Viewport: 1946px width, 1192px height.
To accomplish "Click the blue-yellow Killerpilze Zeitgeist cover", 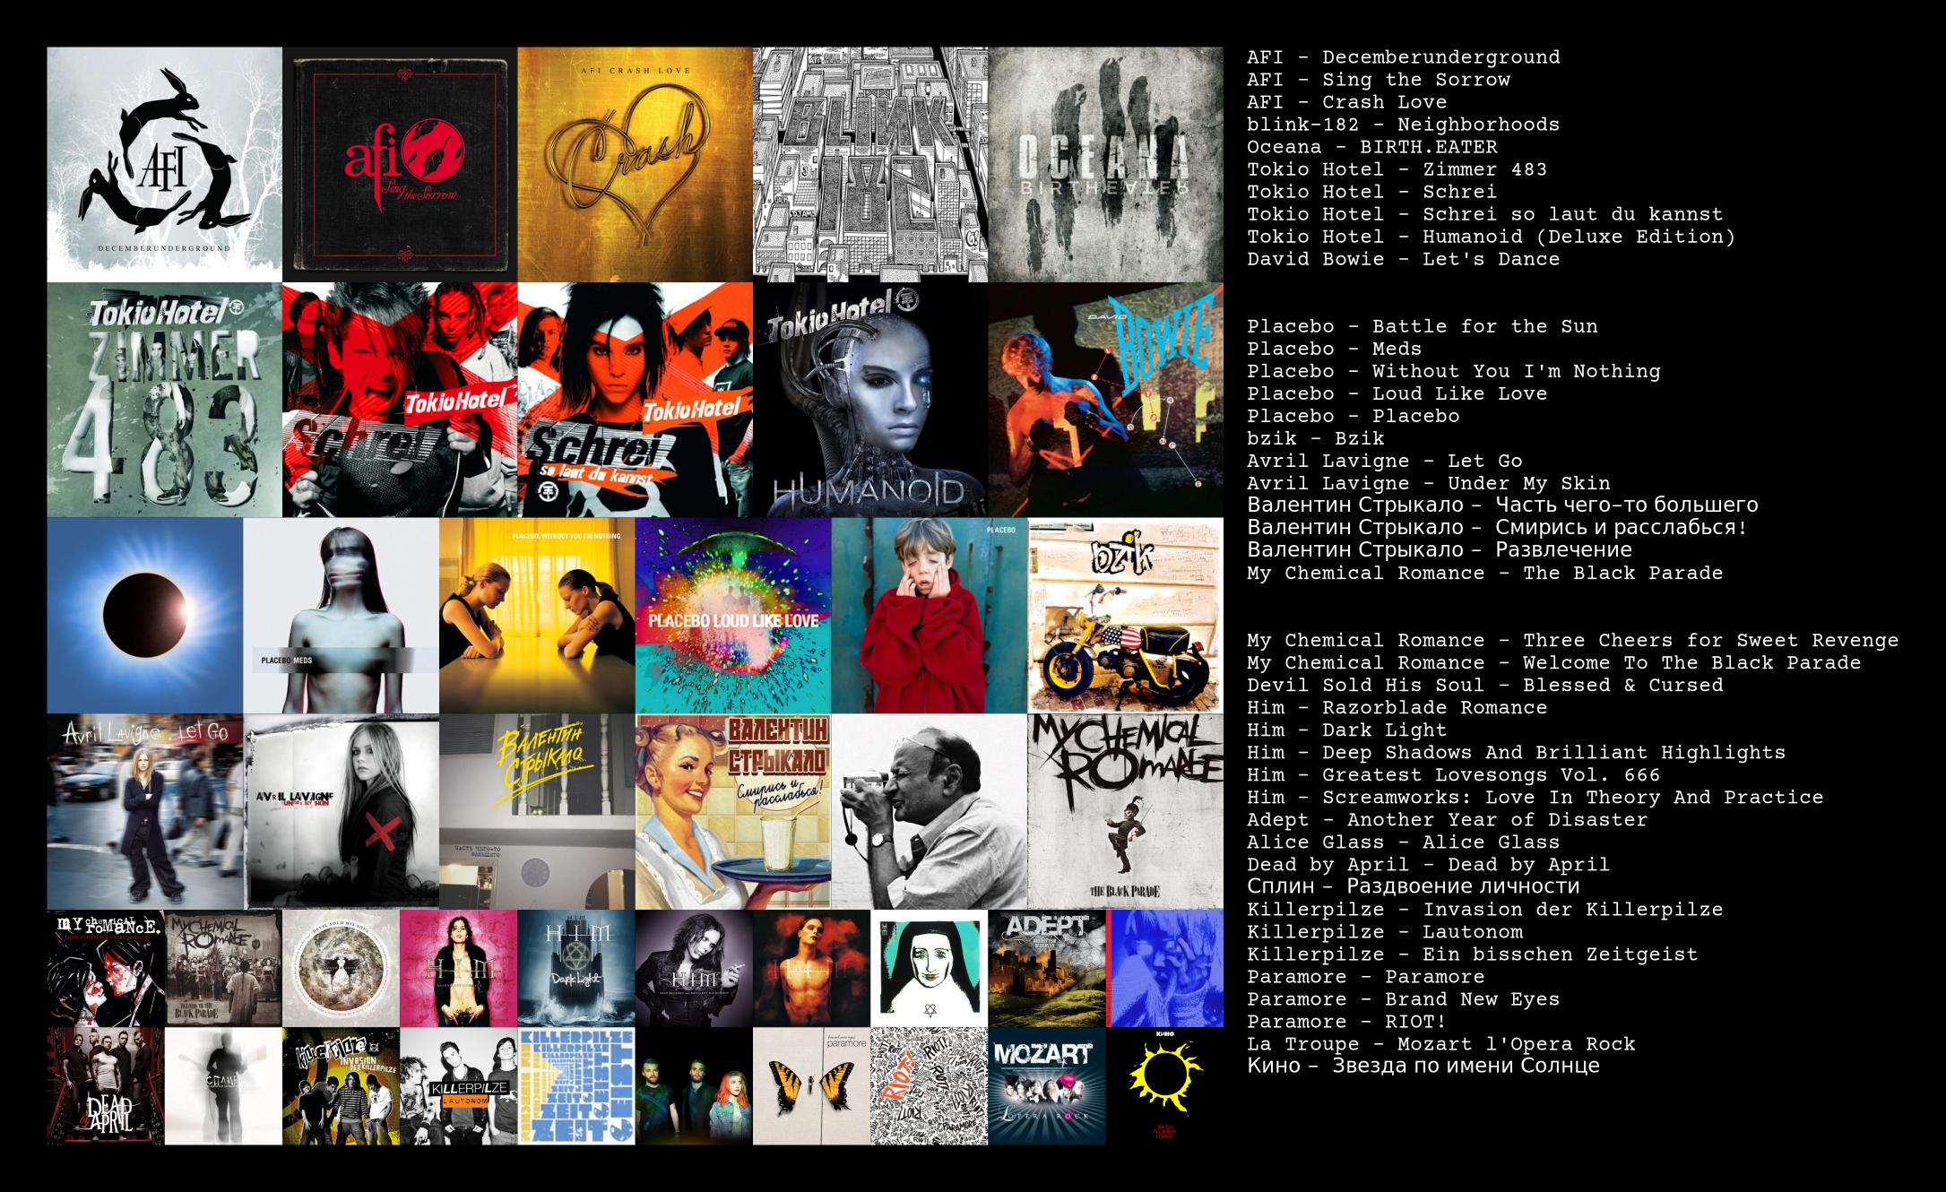I will (x=576, y=1085).
